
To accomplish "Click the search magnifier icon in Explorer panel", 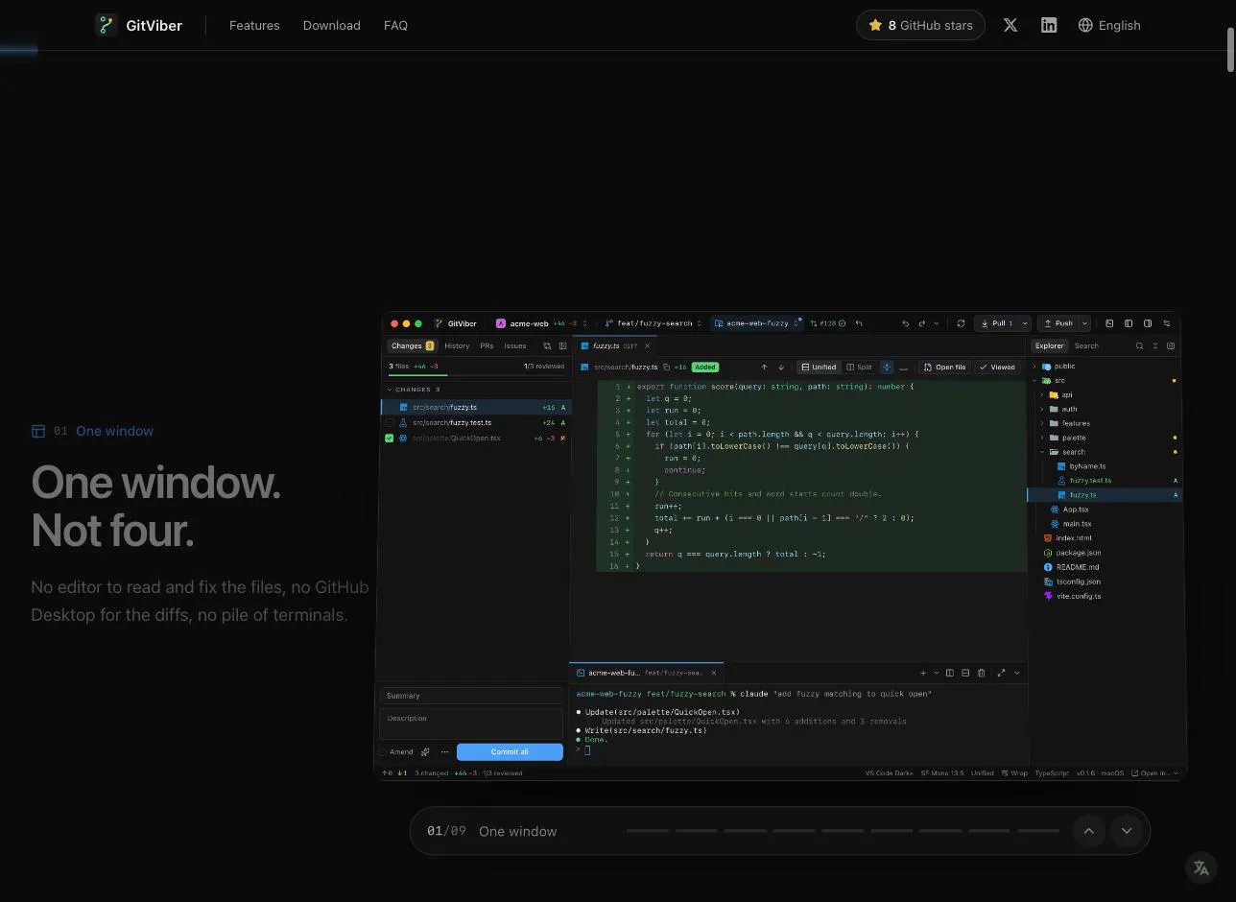I will (1140, 346).
